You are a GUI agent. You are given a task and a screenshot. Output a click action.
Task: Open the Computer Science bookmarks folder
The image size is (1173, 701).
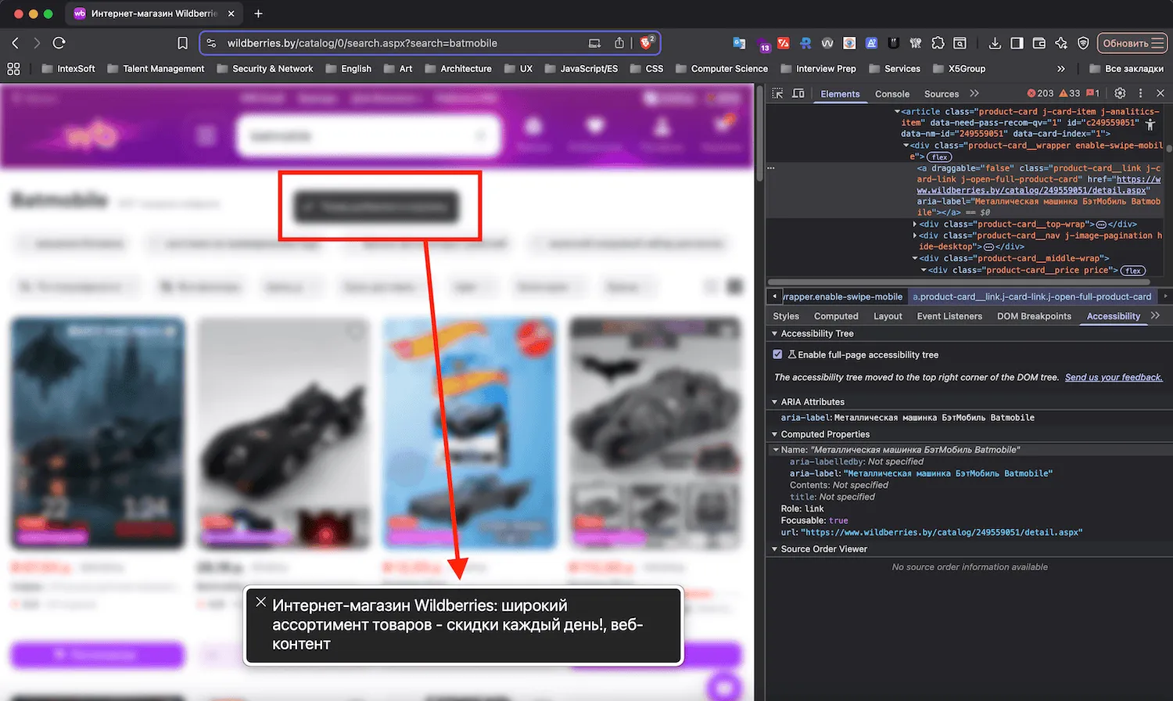pos(729,69)
